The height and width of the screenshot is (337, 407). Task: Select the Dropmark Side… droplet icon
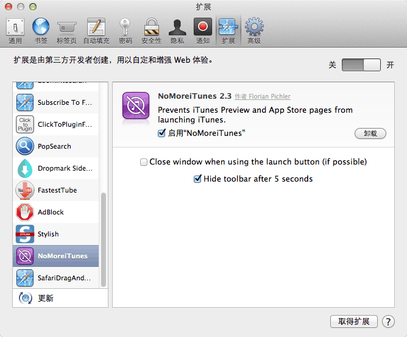click(x=24, y=168)
